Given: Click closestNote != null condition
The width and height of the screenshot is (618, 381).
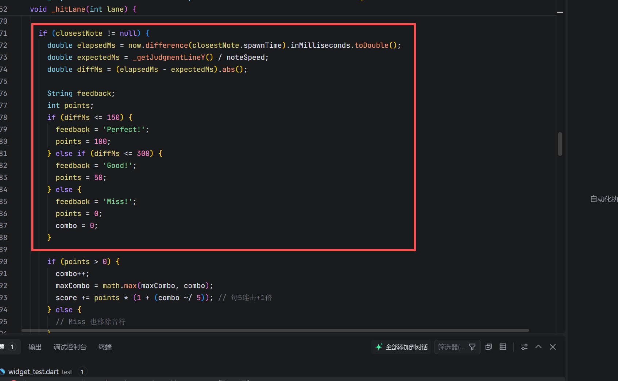Looking at the screenshot, I should click(x=96, y=33).
